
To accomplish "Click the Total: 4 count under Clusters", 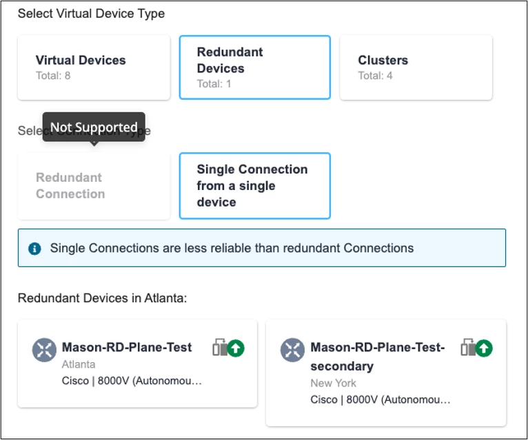I will 375,76.
